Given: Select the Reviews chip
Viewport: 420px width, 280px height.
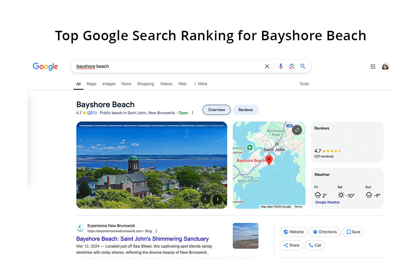Looking at the screenshot, I should click(x=246, y=110).
